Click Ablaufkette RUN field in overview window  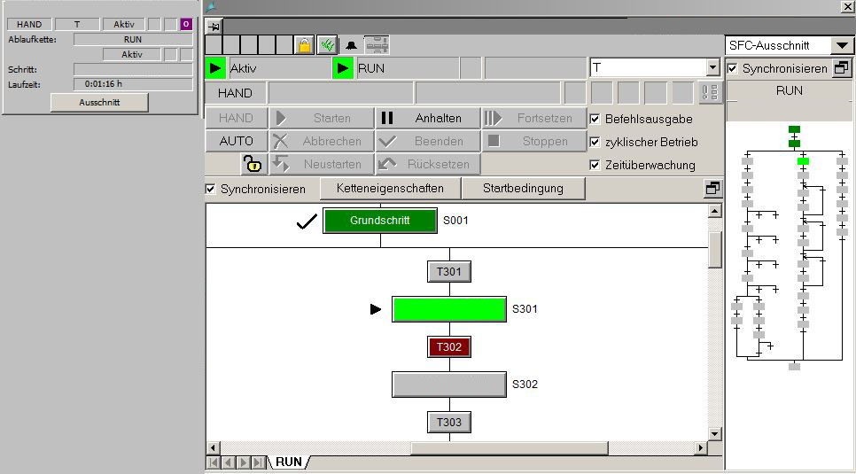click(x=133, y=39)
